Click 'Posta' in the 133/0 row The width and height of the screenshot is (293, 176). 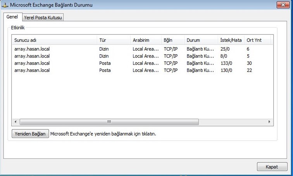point(105,63)
